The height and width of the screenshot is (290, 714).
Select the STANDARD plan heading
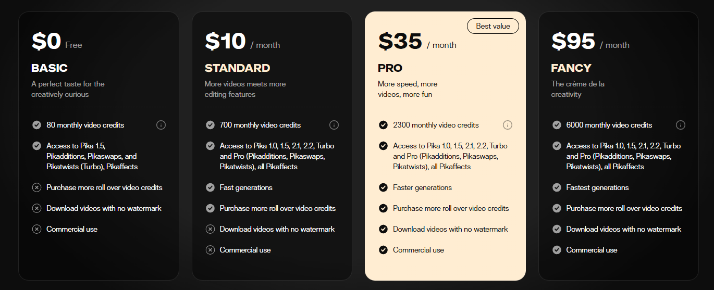coord(237,68)
